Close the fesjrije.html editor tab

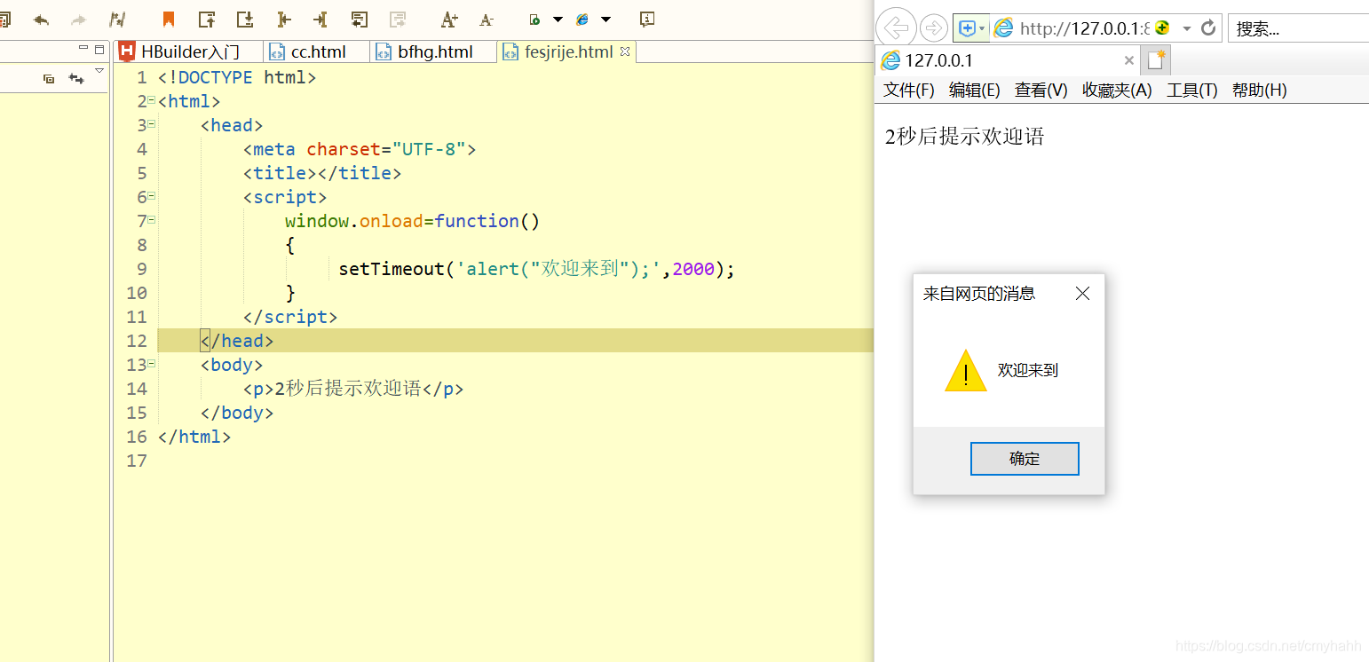625,51
